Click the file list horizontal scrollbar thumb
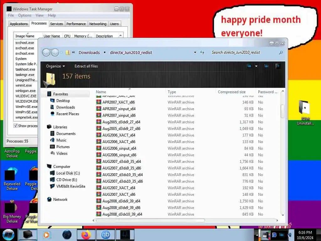 click(x=150, y=220)
